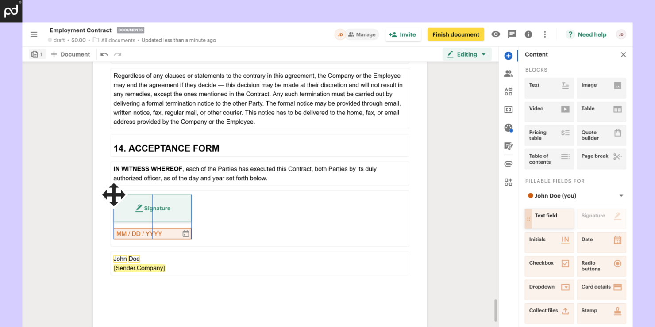Select the Radio buttons fillable field

point(601,266)
